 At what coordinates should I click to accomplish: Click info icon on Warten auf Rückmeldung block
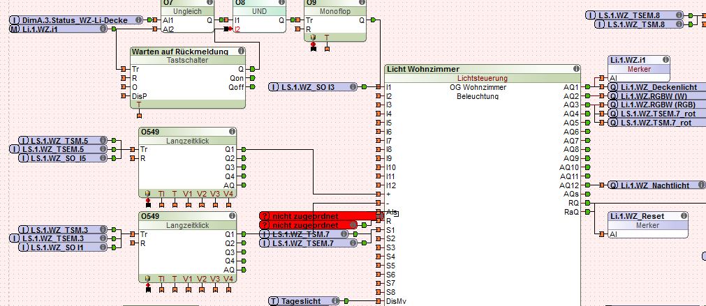point(241,52)
